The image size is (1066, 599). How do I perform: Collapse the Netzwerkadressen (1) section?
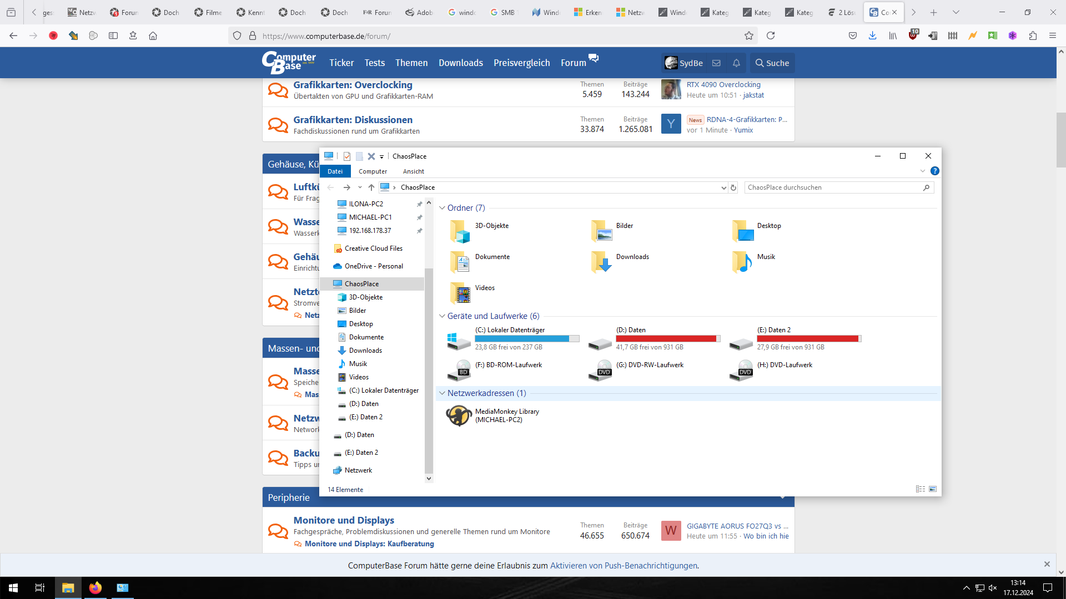(x=442, y=393)
